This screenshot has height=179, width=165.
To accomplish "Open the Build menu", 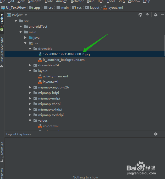I will [91, 1].
